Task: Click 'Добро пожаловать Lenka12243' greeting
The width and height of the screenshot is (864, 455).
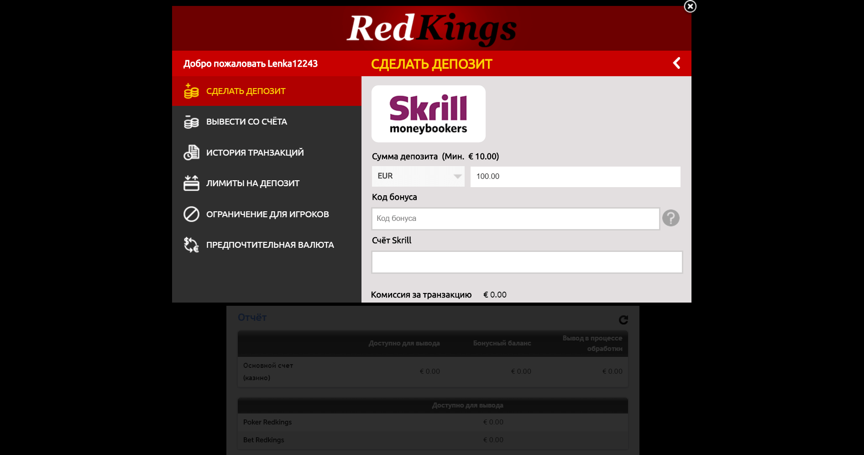Action: [251, 63]
